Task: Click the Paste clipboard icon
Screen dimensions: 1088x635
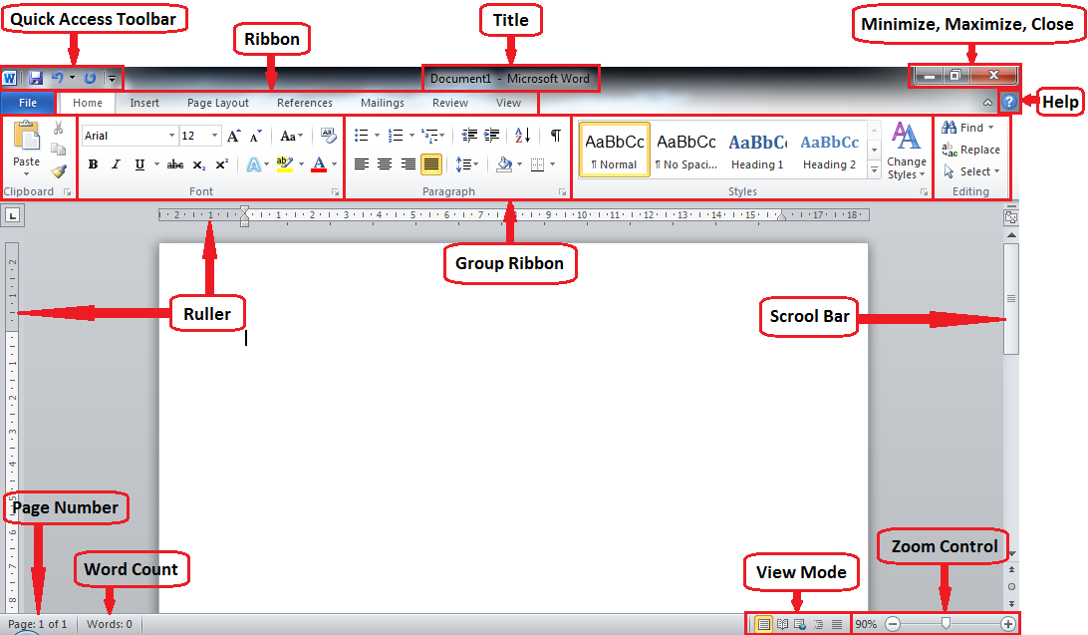Action: coord(26,137)
